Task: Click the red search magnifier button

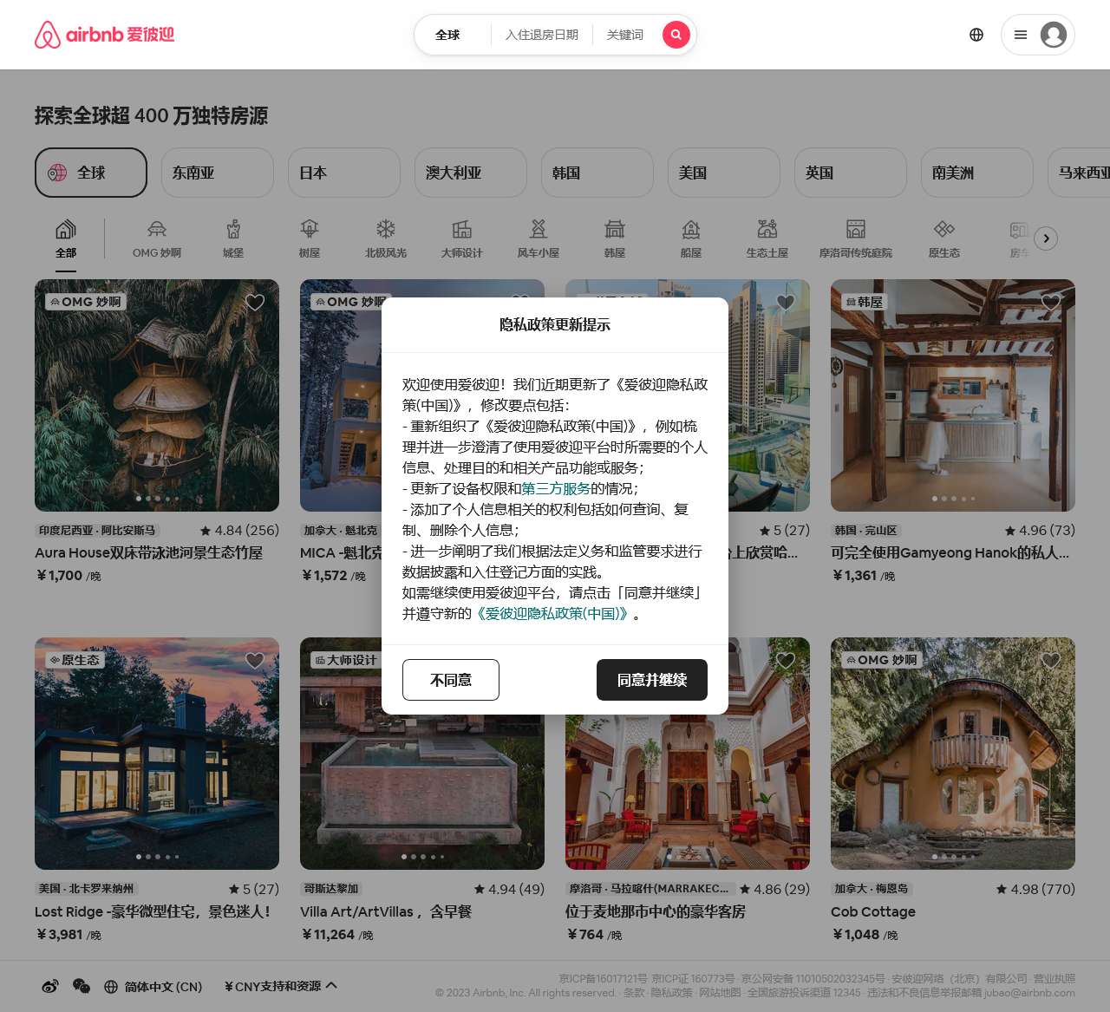Action: coord(676,35)
